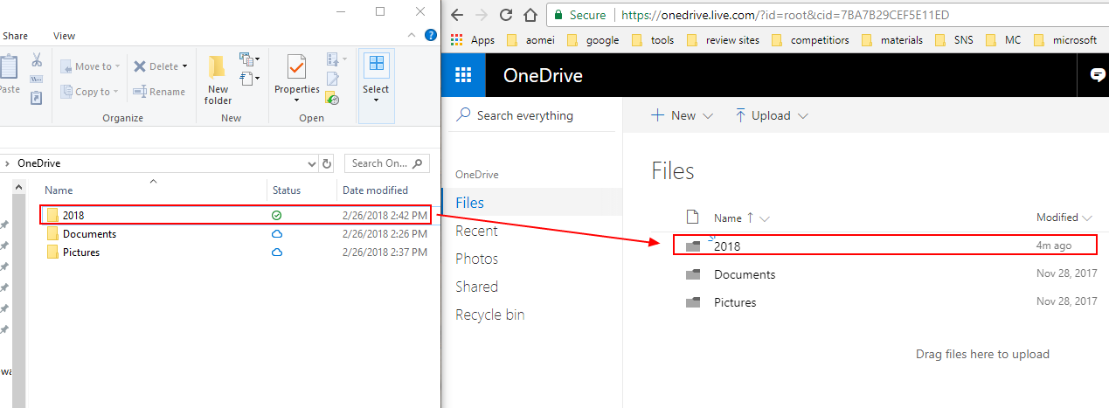Go to browser home page

click(x=529, y=15)
